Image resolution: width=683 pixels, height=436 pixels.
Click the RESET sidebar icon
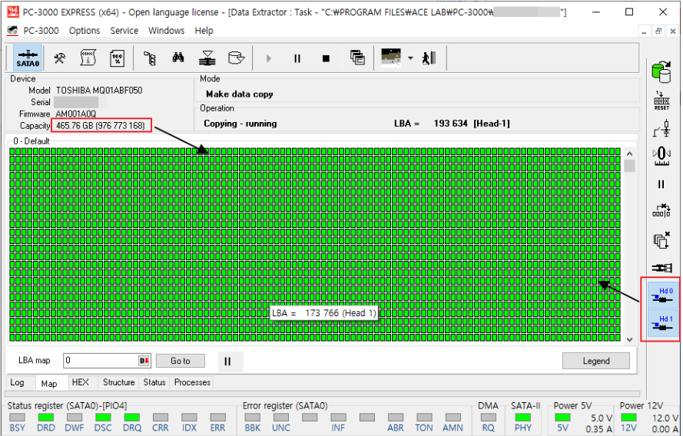661,101
